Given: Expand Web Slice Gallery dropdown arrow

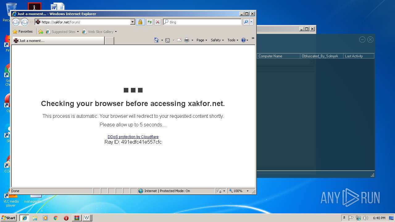Looking at the screenshot, I should click(x=116, y=32).
